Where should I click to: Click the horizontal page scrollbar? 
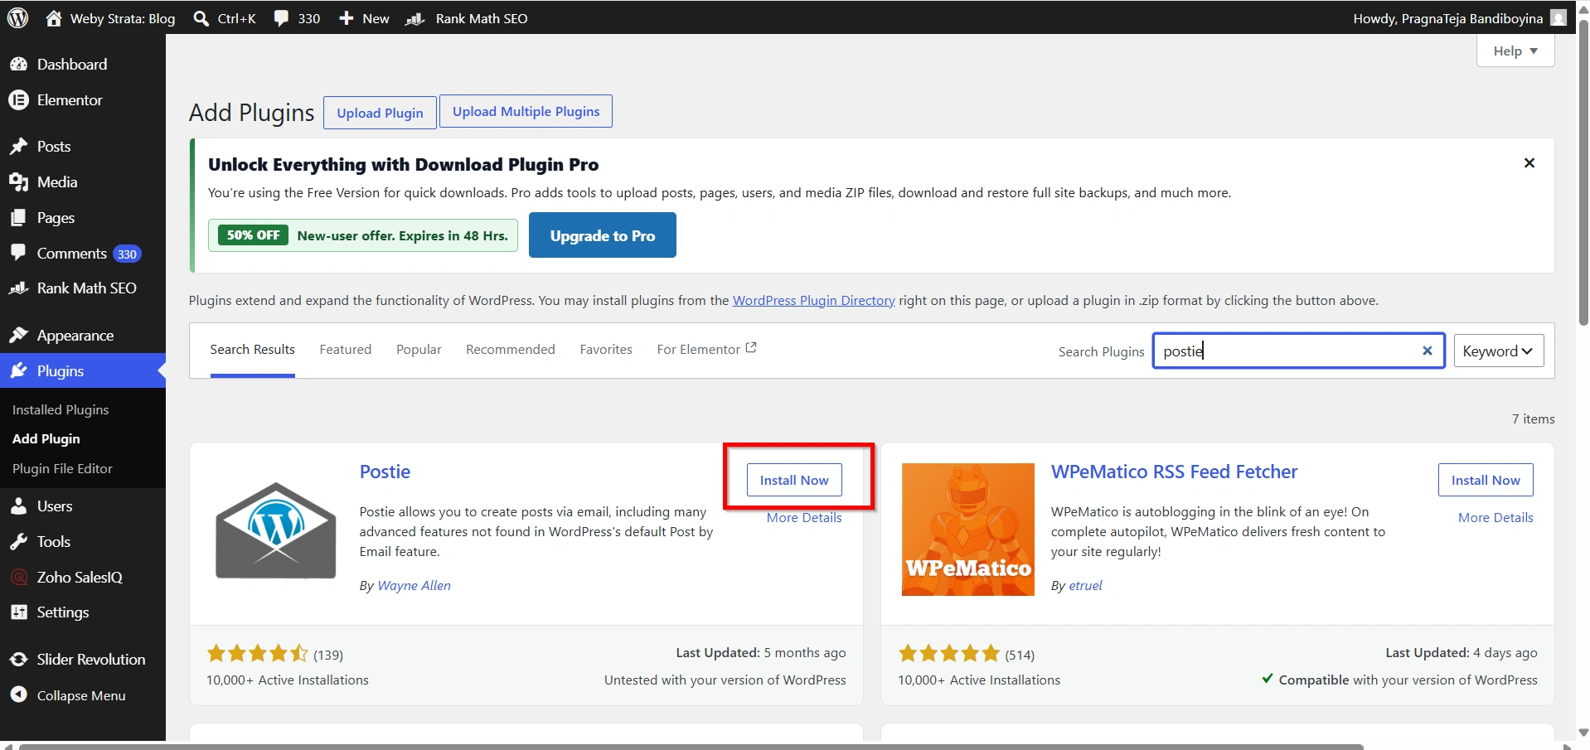click(x=691, y=746)
